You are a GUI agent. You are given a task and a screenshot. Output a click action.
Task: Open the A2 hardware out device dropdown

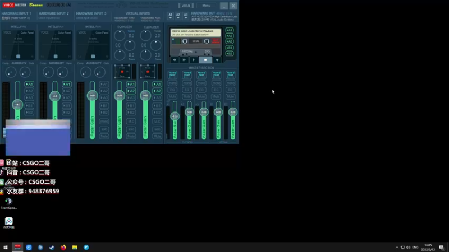(x=178, y=16)
